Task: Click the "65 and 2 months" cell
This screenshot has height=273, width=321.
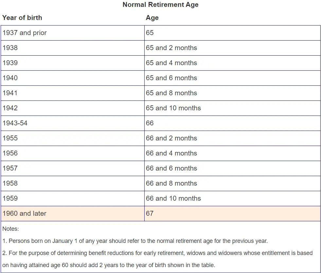Action: click(x=171, y=48)
